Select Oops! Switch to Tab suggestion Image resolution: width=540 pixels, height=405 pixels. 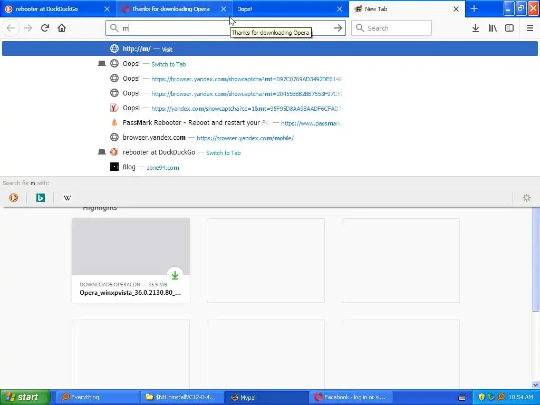coord(269,64)
